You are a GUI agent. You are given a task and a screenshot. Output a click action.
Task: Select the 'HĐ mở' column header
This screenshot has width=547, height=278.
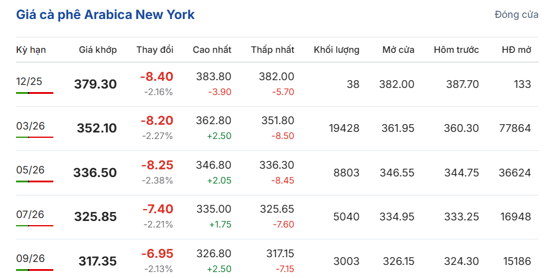516,50
